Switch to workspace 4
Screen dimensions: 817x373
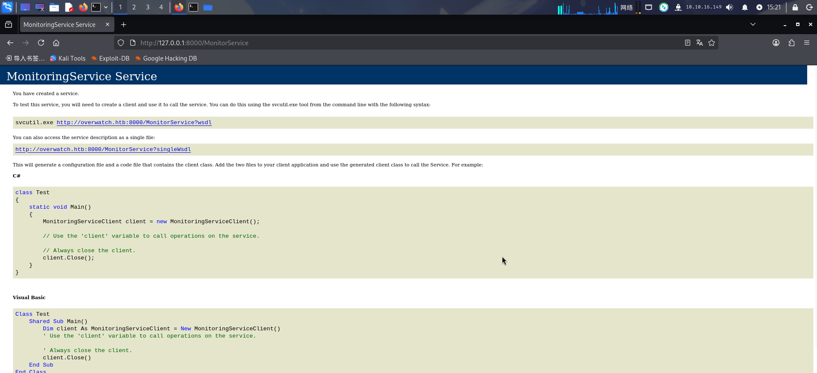pyautogui.click(x=161, y=7)
